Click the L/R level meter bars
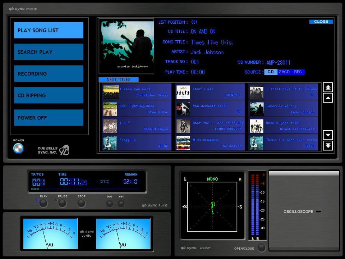345x259 pixels. [x=255, y=205]
